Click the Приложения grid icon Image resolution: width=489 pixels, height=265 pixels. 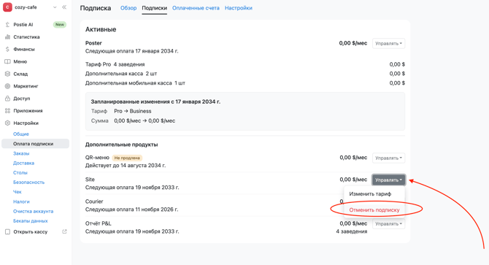7,111
